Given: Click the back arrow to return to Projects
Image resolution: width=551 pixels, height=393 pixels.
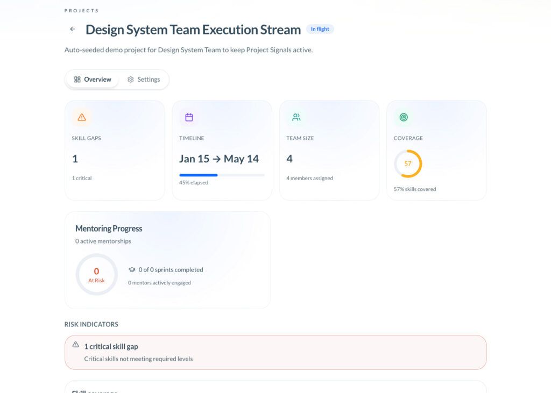Looking at the screenshot, I should 73,29.
